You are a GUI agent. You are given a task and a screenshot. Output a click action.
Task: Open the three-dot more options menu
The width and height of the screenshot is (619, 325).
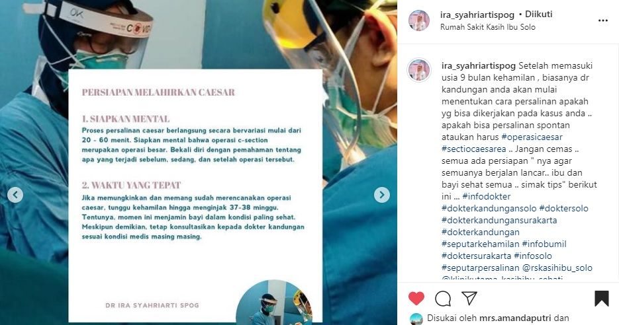pos(603,20)
